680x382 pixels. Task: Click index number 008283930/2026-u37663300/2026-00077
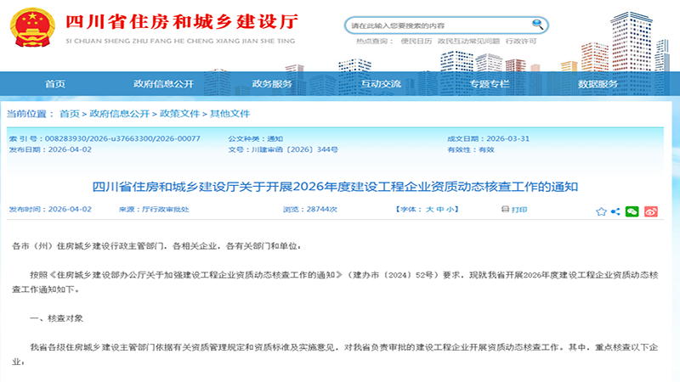(x=122, y=138)
